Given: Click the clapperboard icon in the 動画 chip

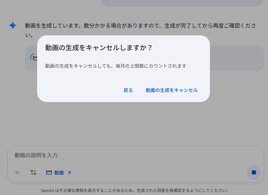Looking at the screenshot, I should [x=49, y=172].
